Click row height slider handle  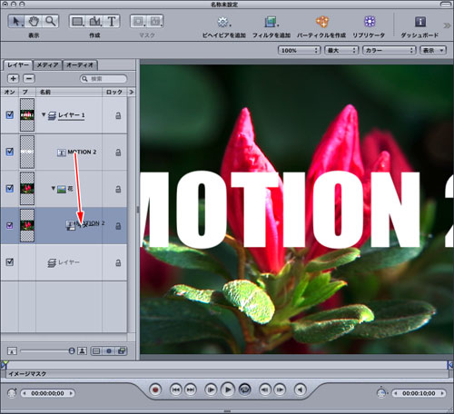(72, 351)
